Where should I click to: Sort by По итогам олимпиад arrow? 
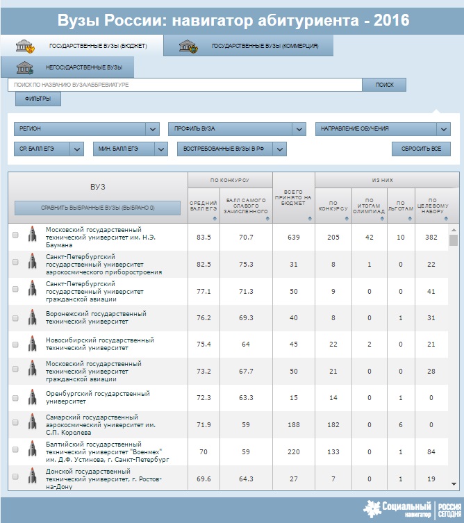(382, 219)
